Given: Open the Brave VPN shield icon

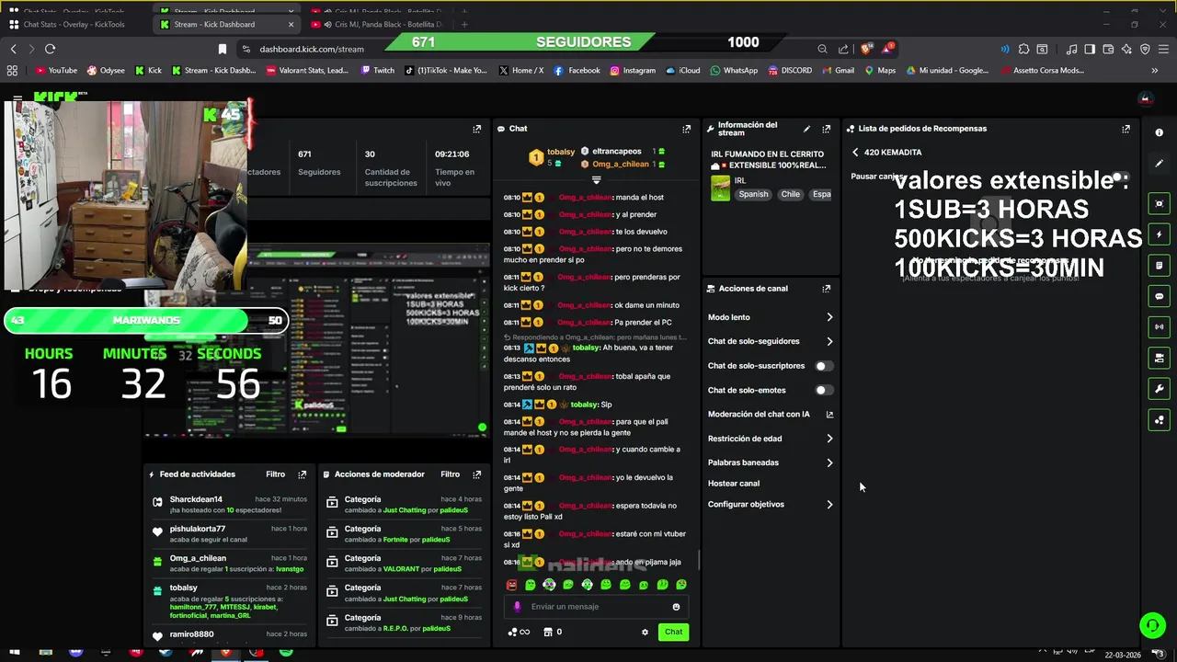Looking at the screenshot, I should [1145, 49].
